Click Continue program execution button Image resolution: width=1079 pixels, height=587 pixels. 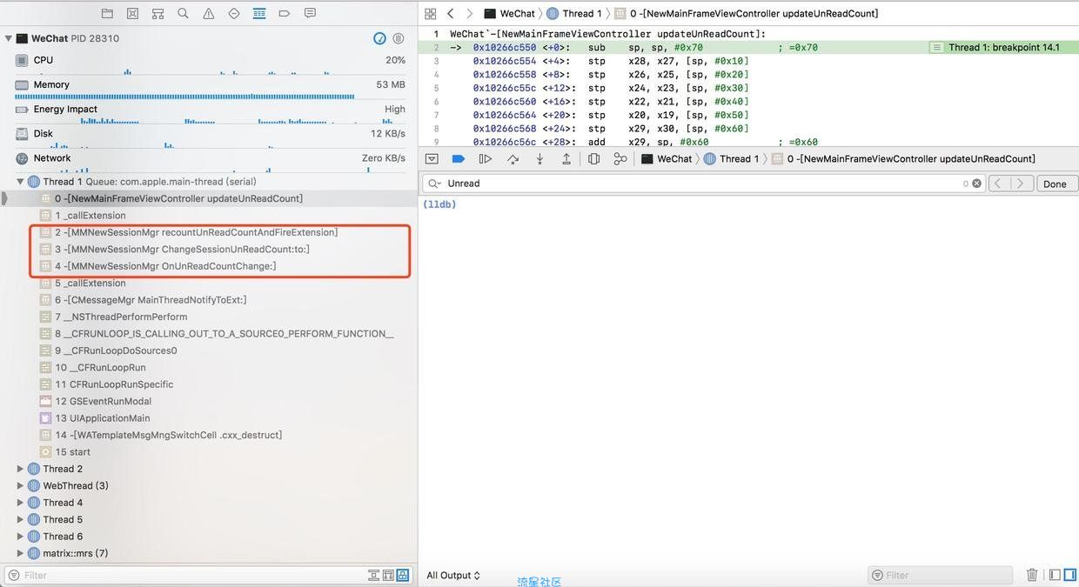486,159
